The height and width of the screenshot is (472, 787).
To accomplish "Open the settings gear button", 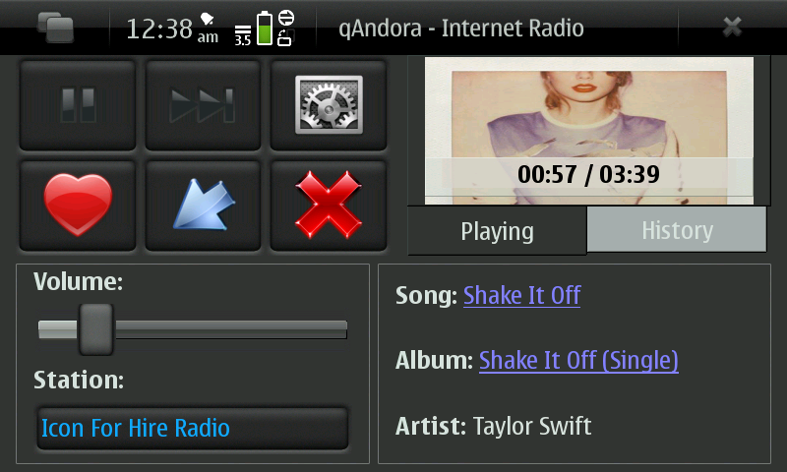I will (329, 105).
